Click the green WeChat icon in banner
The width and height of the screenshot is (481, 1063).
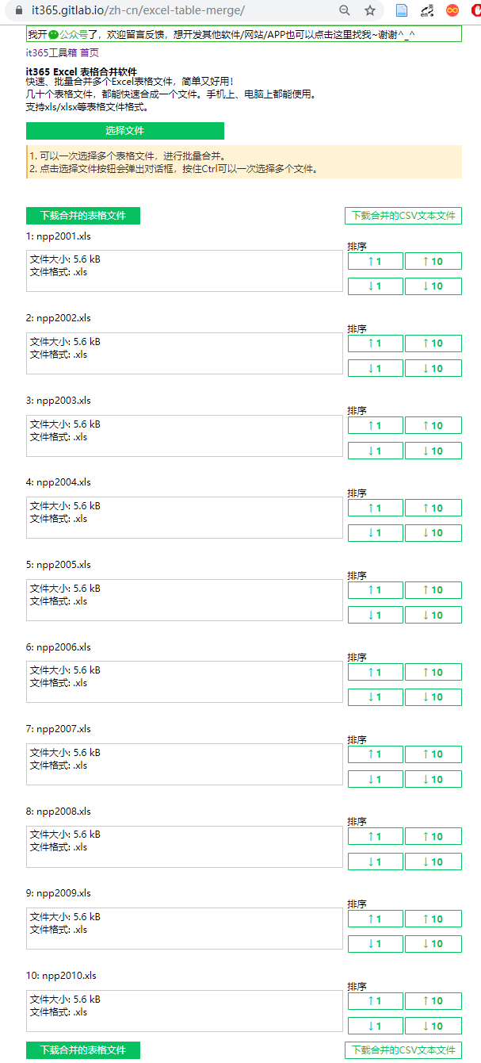coord(54,35)
